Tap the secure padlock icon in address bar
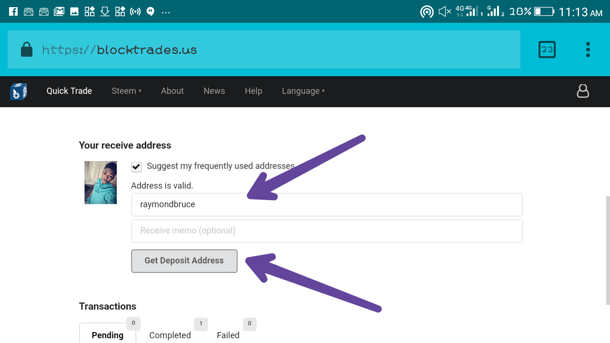 point(27,50)
